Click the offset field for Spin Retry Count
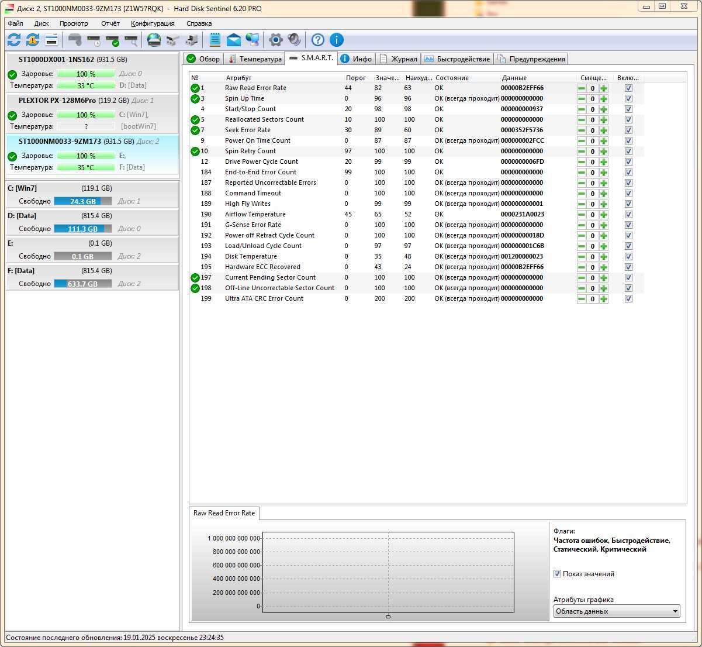Image resolution: width=702 pixels, height=647 pixels. (593, 152)
